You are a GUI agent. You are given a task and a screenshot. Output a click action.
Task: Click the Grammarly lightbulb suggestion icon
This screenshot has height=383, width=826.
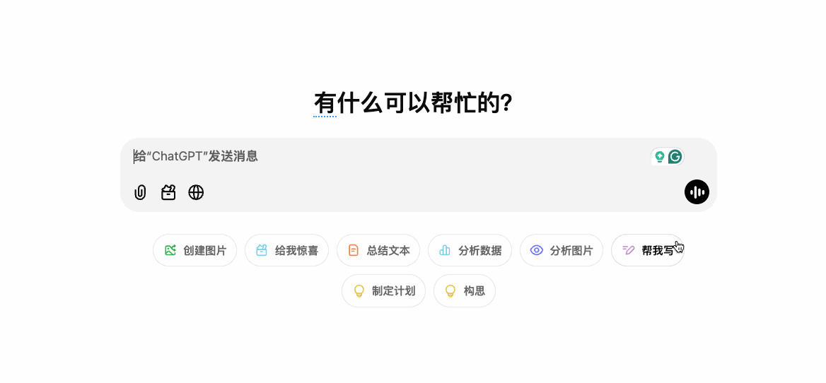point(660,157)
